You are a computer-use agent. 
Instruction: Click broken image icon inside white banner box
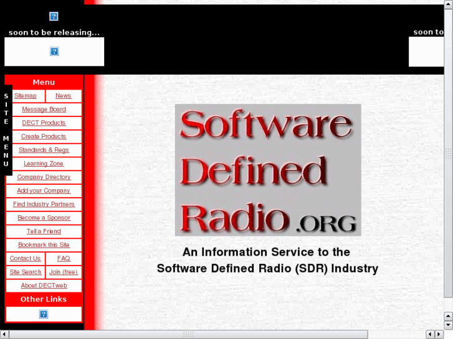pyautogui.click(x=54, y=52)
